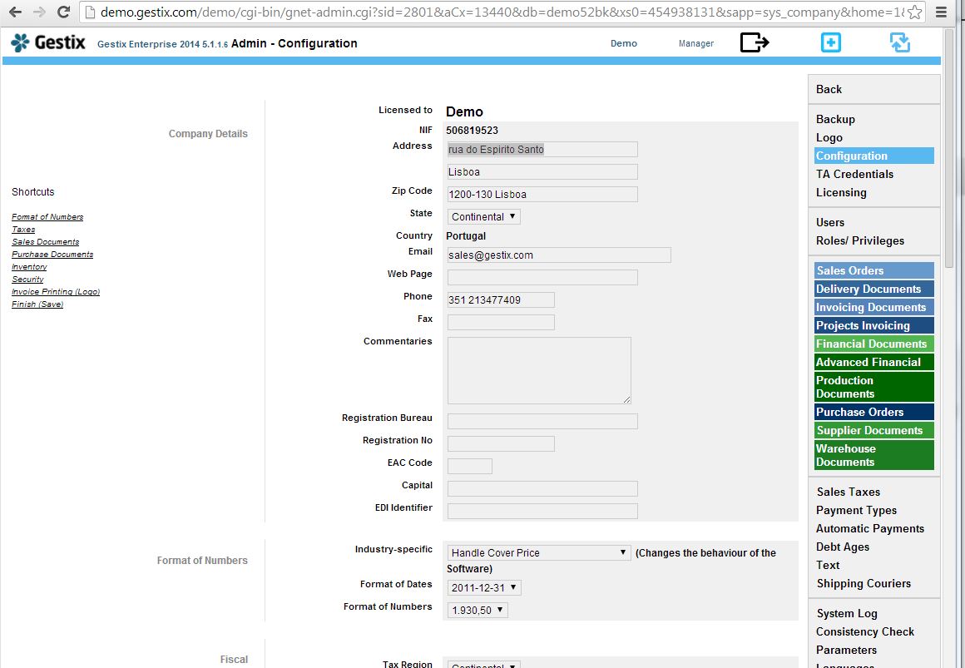Open Invoicing Documents configuration

click(x=874, y=307)
